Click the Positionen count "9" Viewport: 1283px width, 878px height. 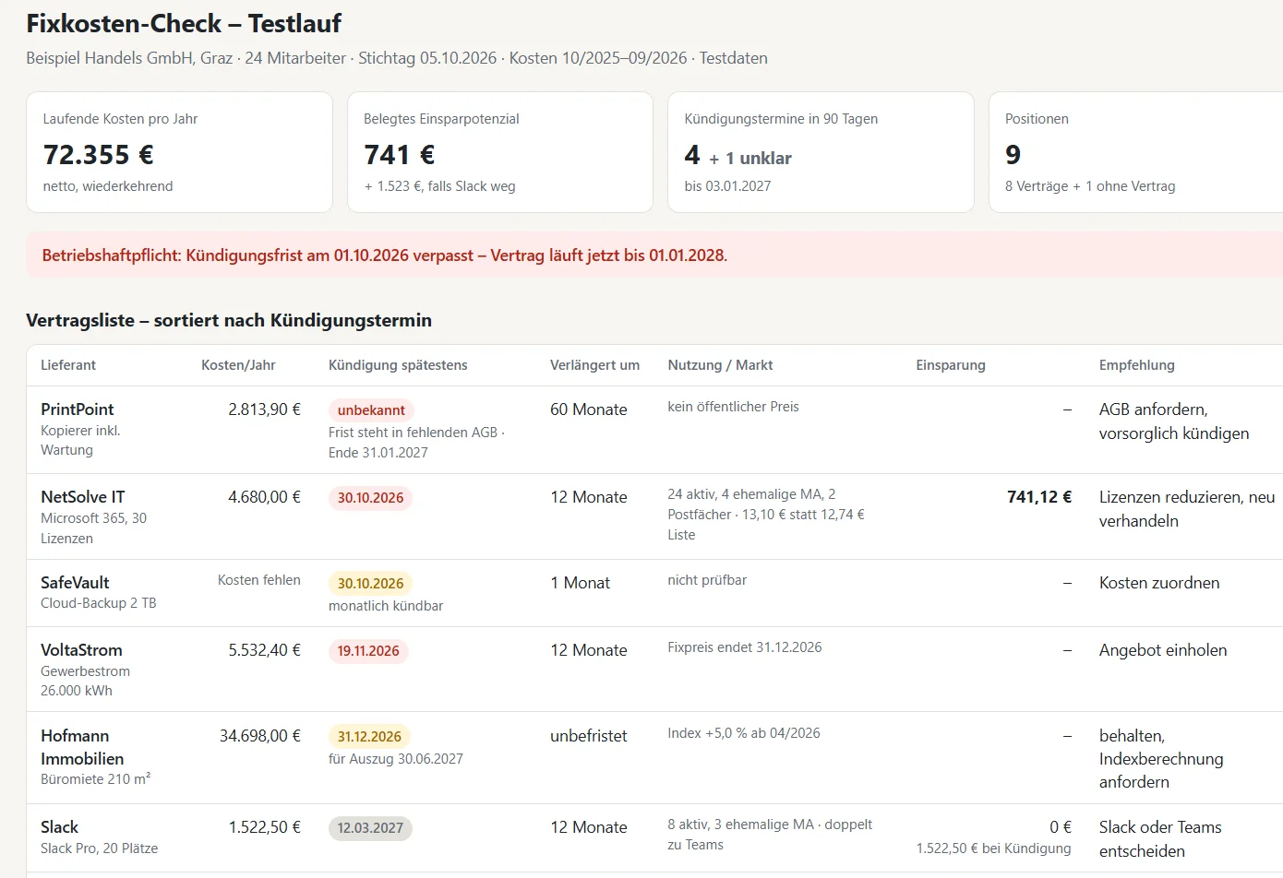click(x=1013, y=154)
